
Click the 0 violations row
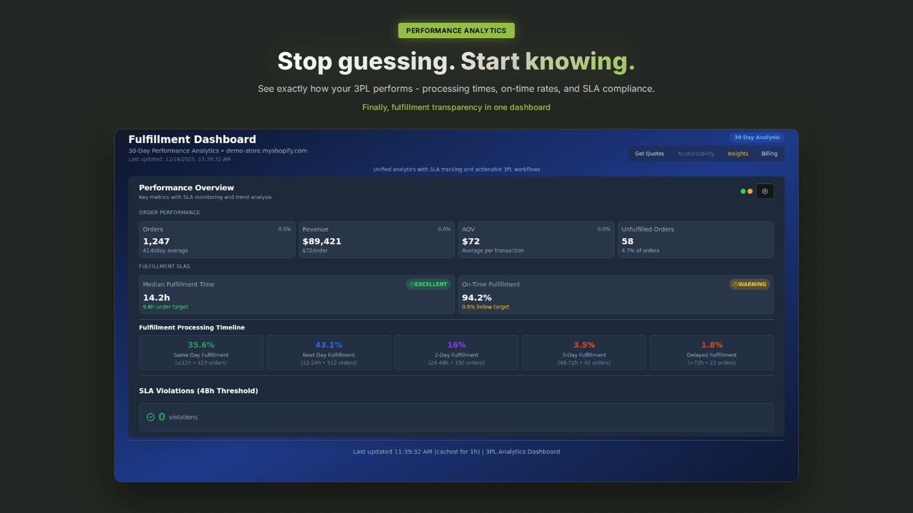[x=457, y=417]
